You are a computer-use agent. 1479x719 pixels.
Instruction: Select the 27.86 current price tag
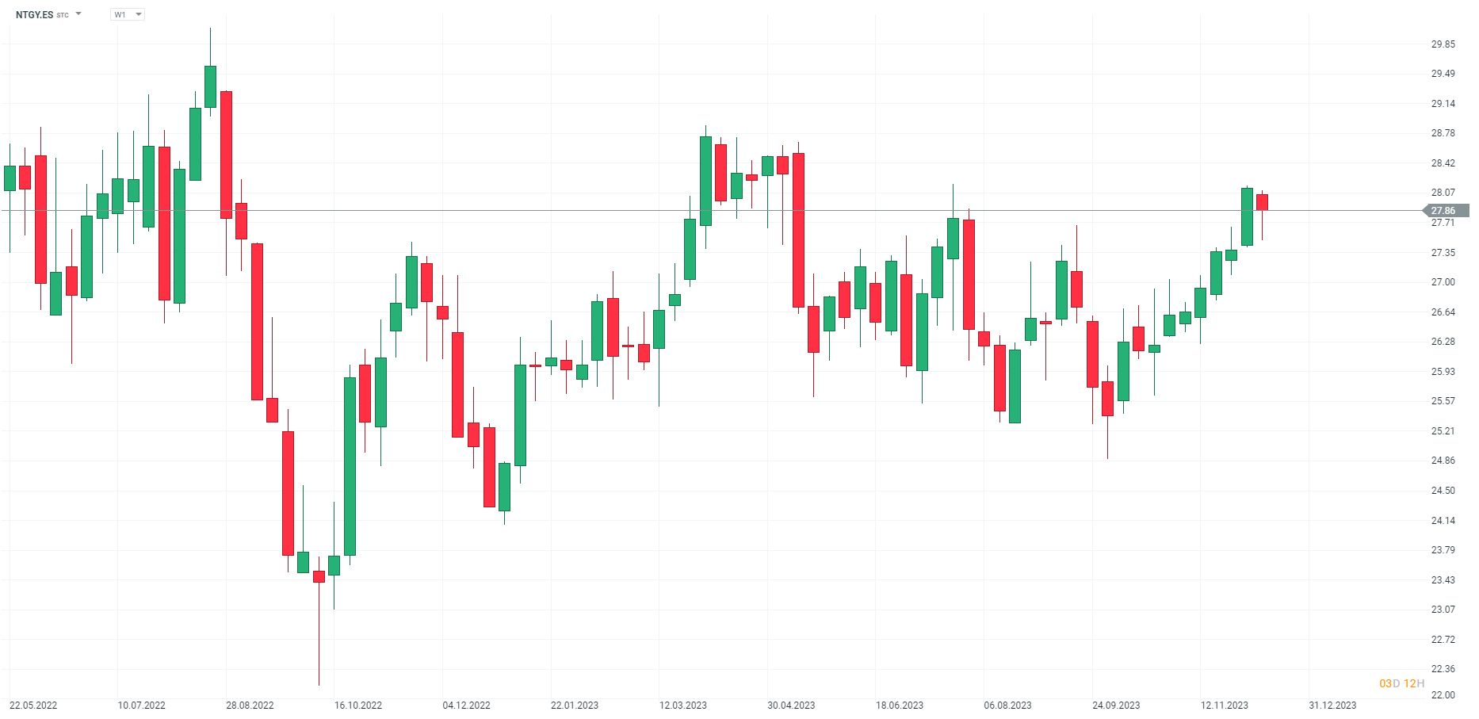pyautogui.click(x=1446, y=211)
